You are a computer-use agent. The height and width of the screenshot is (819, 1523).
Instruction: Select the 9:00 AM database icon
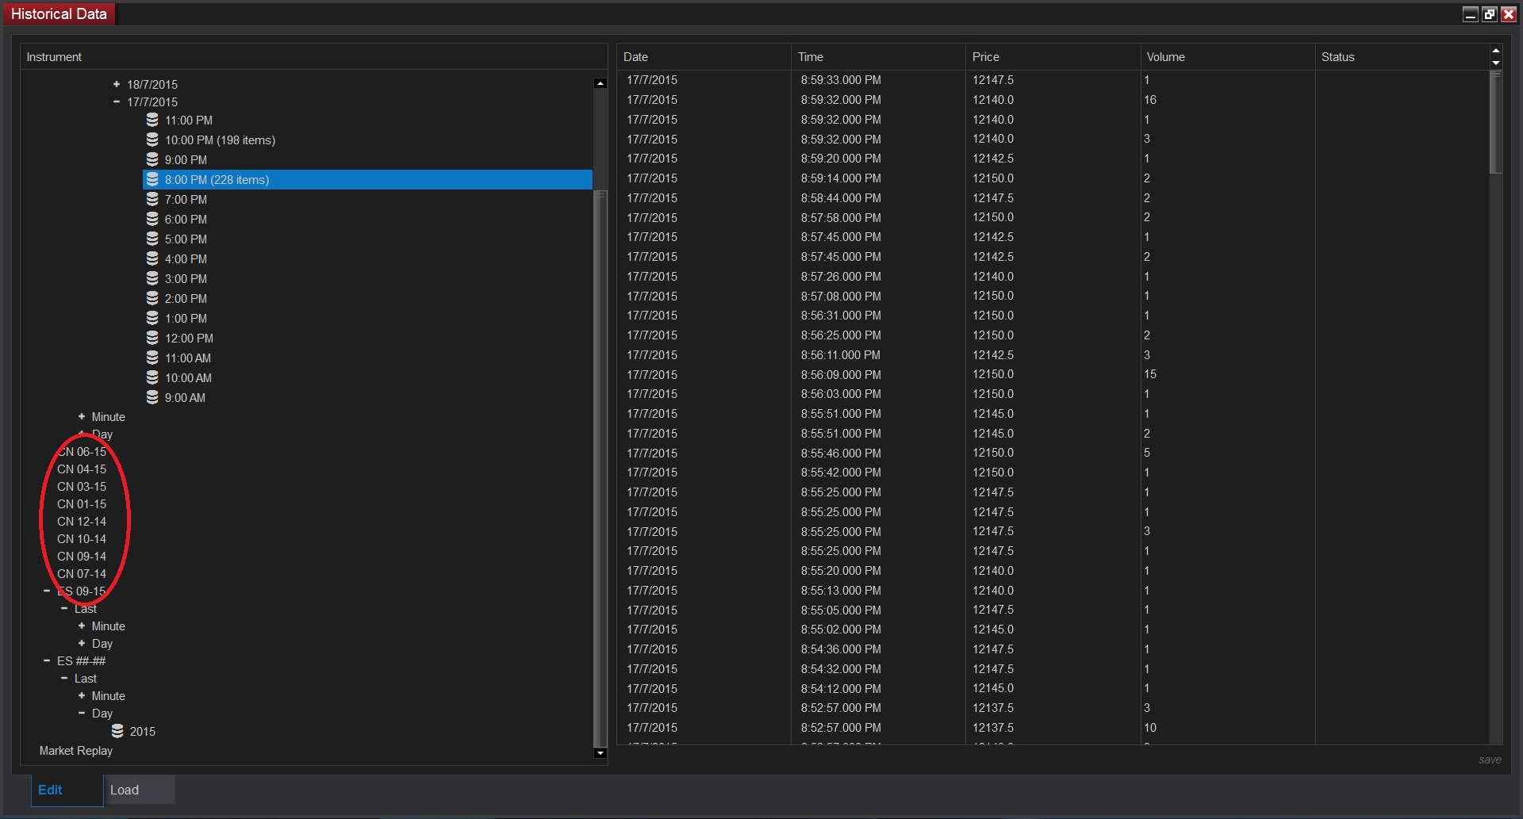pos(152,397)
